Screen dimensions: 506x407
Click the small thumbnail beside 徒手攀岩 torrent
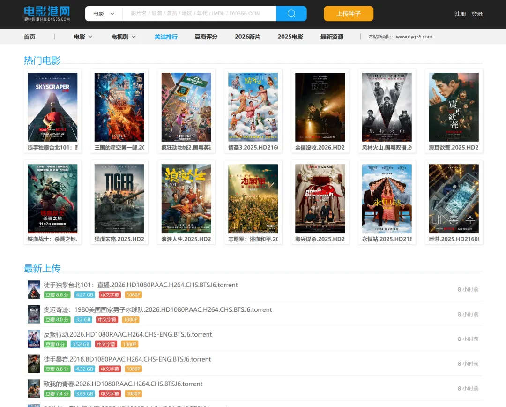34,364
